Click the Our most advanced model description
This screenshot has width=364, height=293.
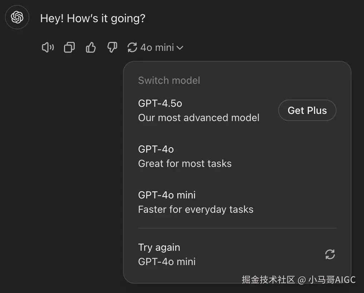[x=198, y=118]
